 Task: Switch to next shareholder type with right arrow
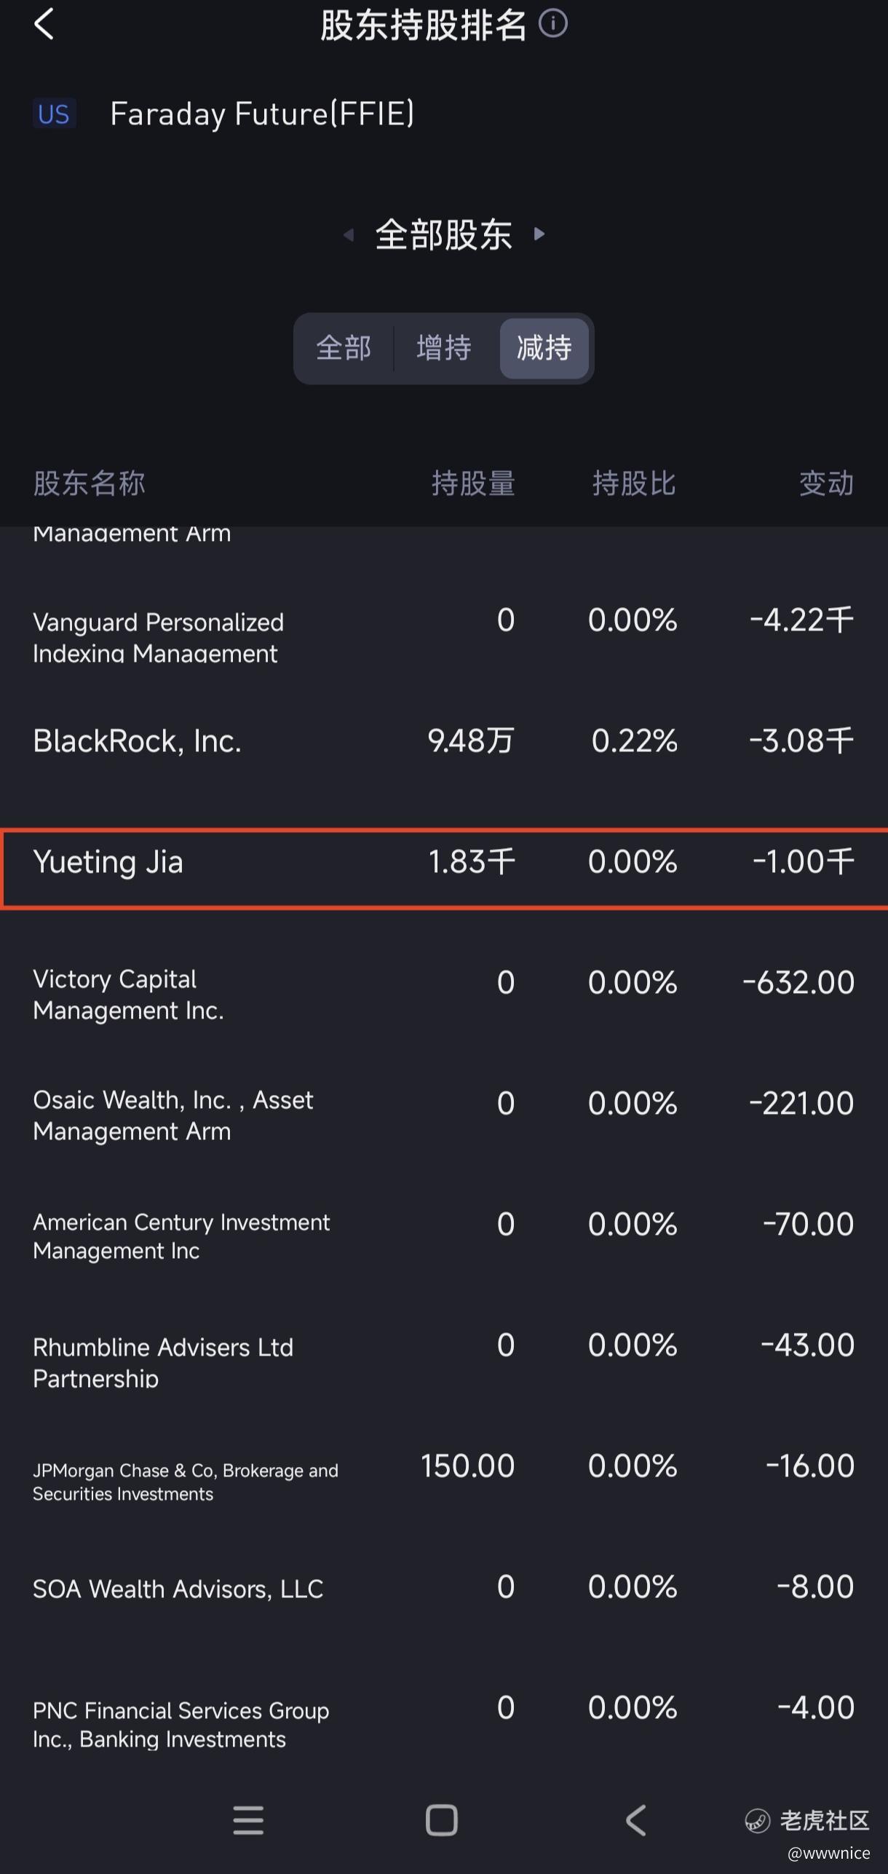point(539,234)
